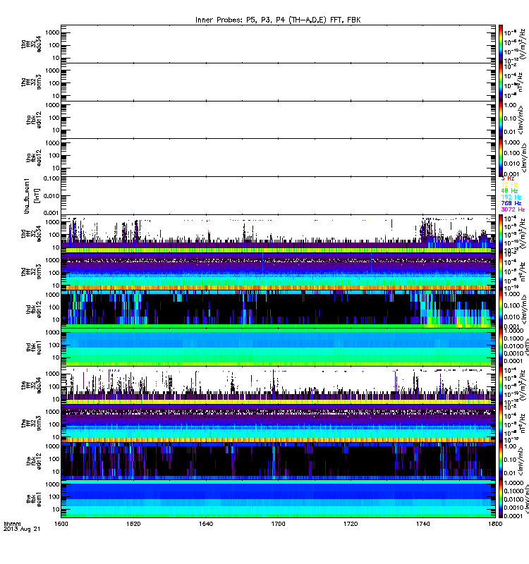Click the '1700' time axis label
The height and width of the screenshot is (564, 529).
(x=278, y=524)
